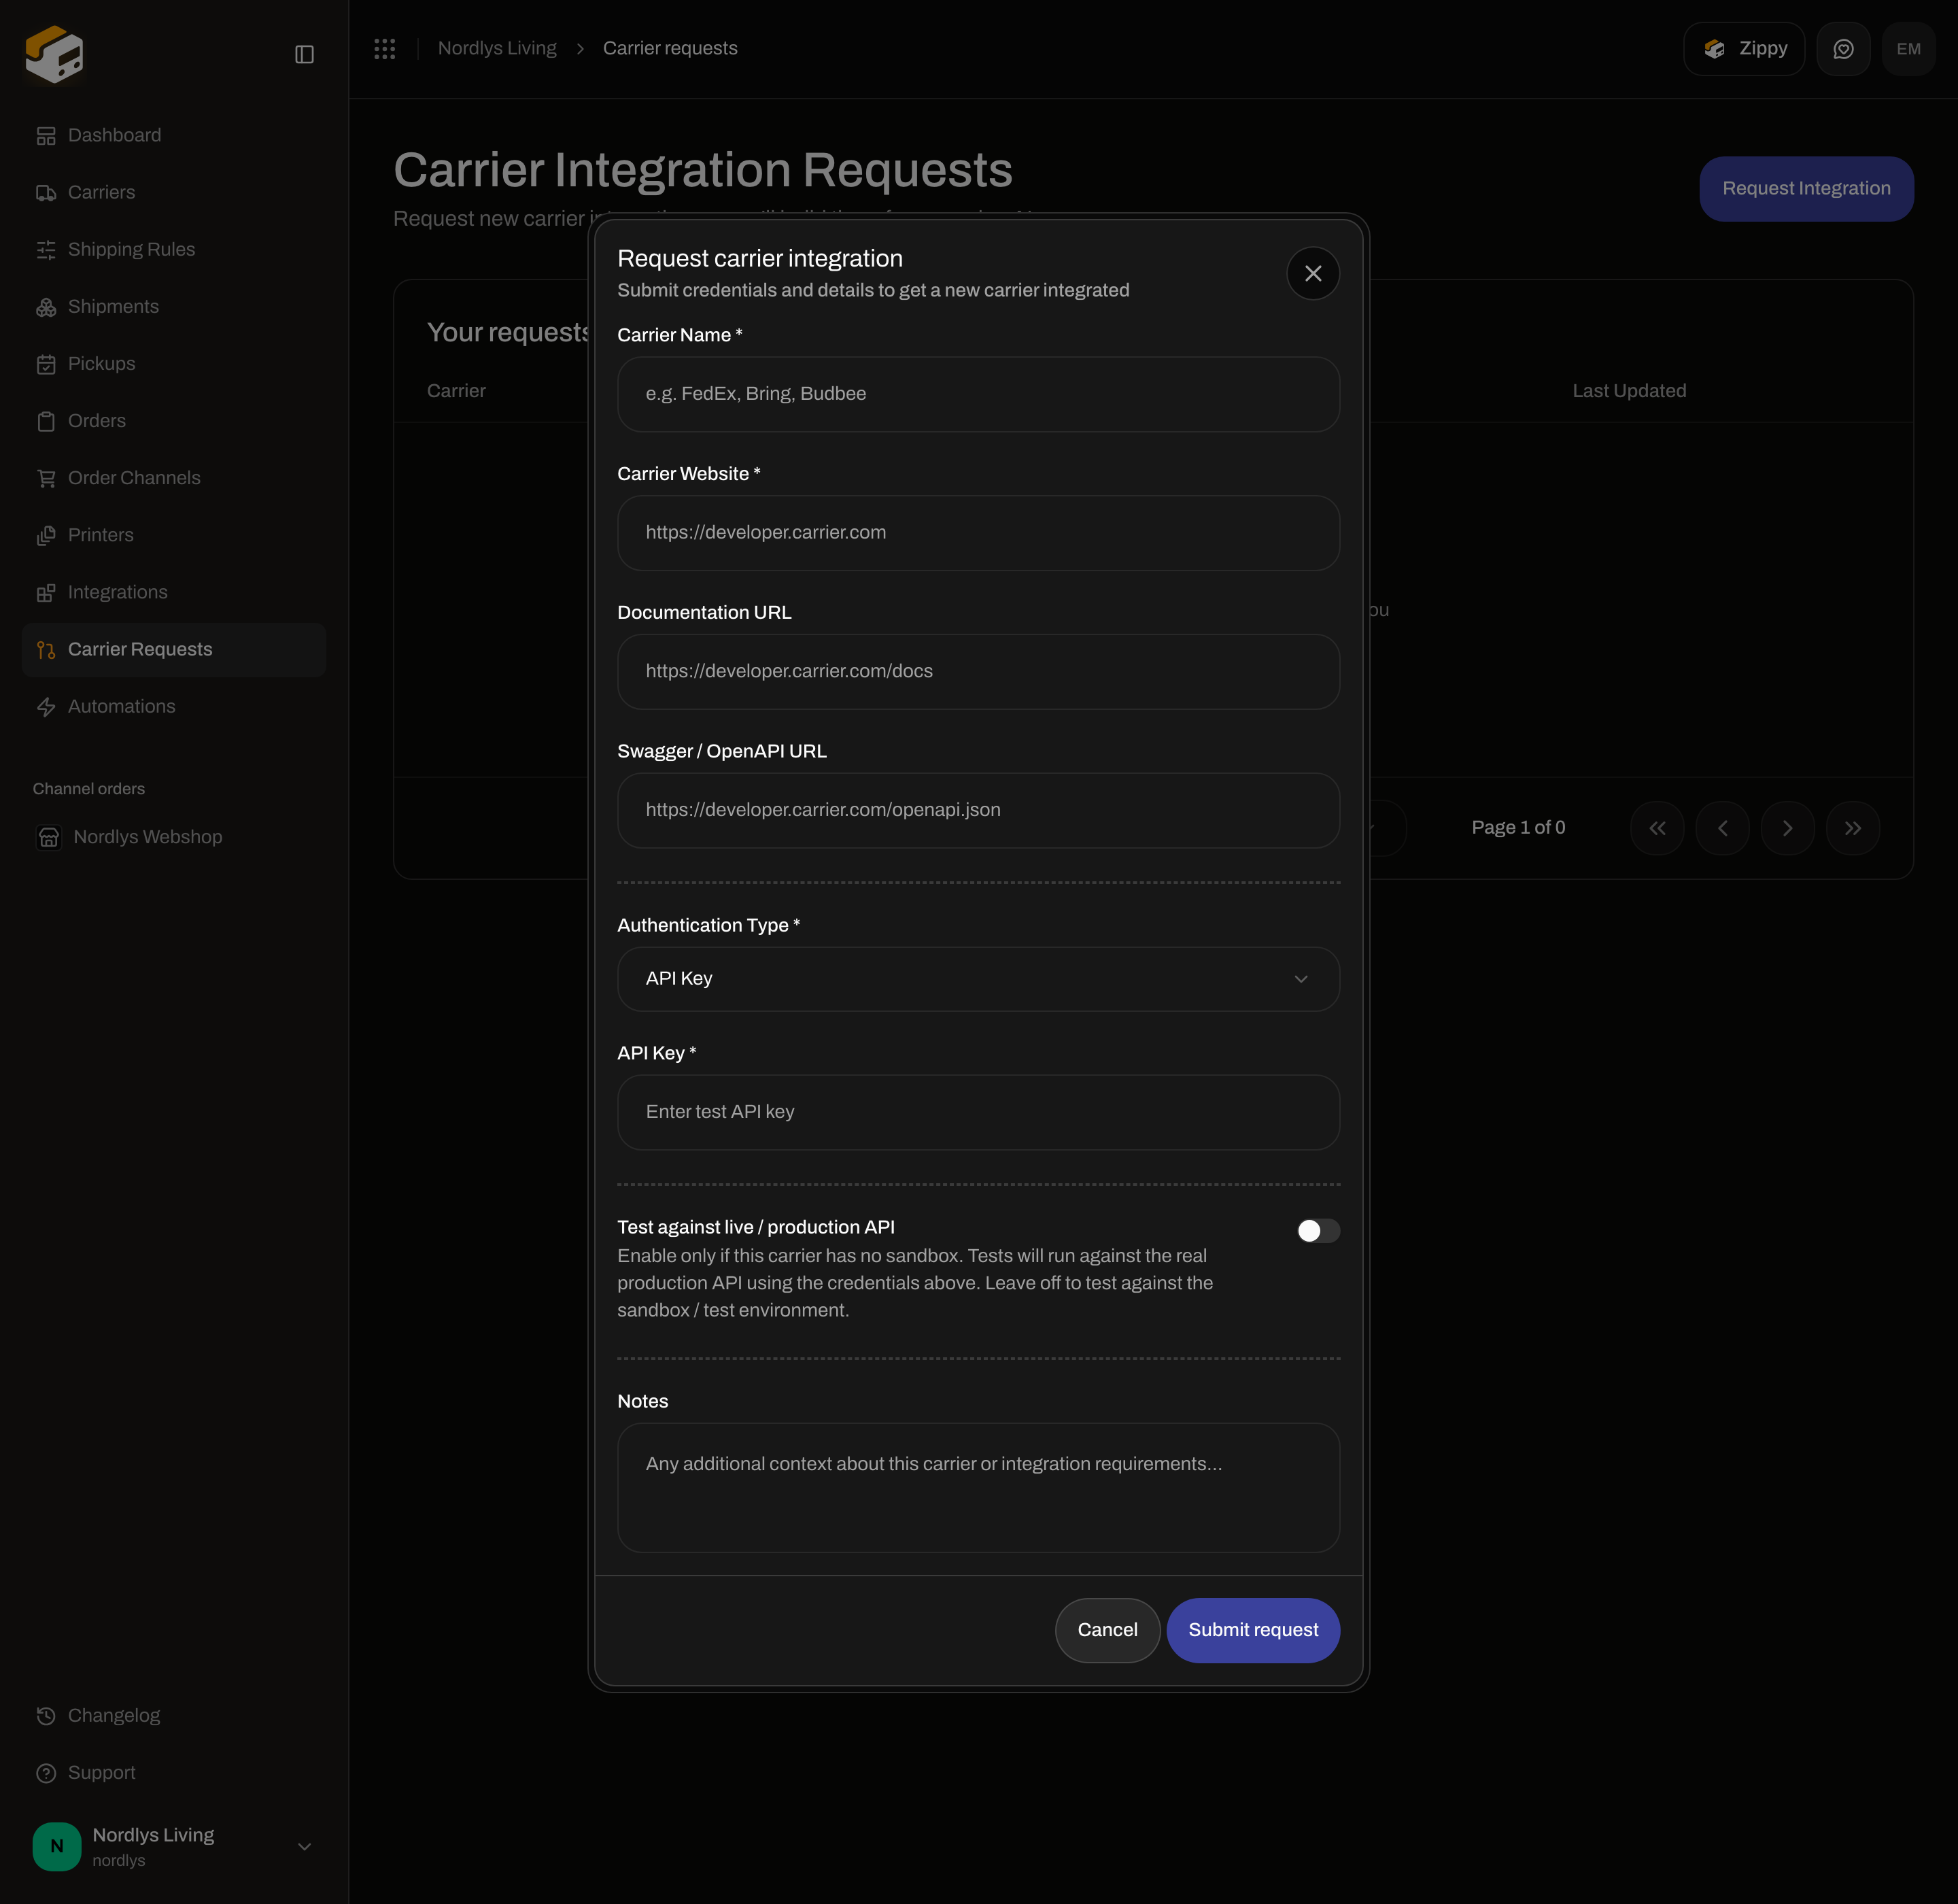This screenshot has height=1904, width=1958.
Task: Click the Changelog history icon
Action: 46,1715
